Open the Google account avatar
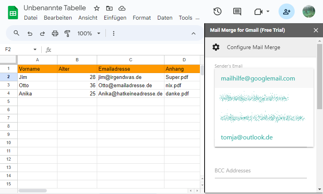 [x=308, y=11]
